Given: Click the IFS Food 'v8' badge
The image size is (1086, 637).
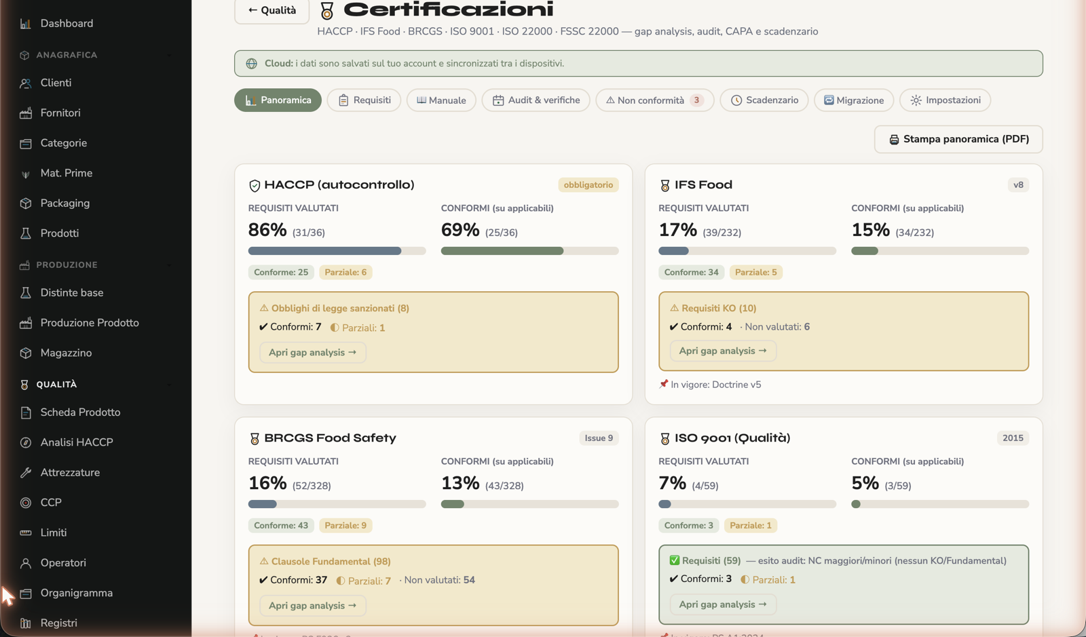Looking at the screenshot, I should pyautogui.click(x=1018, y=185).
